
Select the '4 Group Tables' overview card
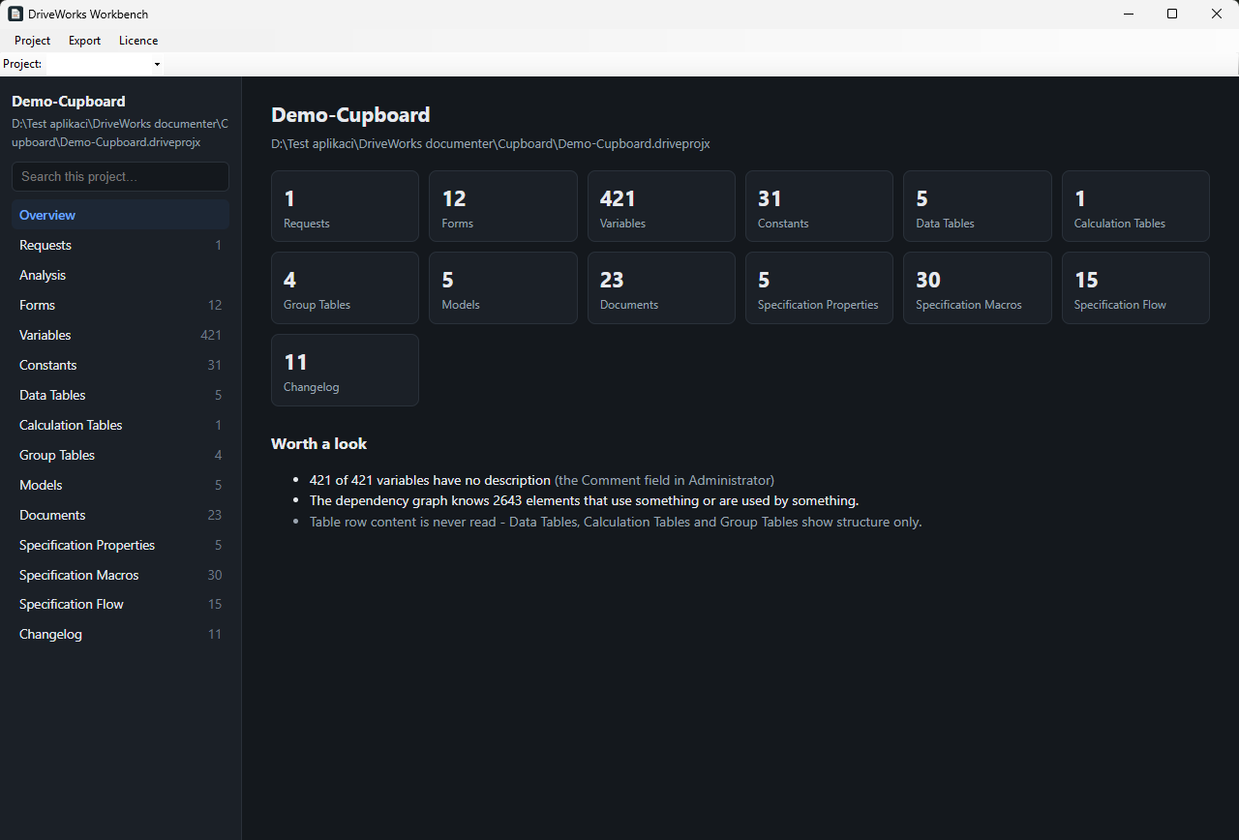point(345,287)
